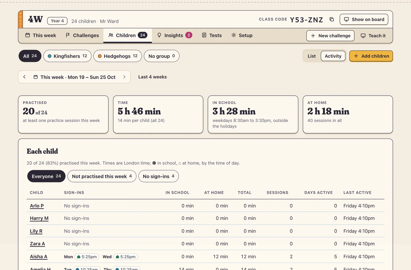Go to previous week arrow
Viewport: 411px width, 270px height.
(24, 77)
